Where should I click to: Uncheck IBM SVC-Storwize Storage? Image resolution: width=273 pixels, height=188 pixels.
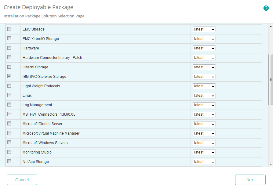(9, 76)
